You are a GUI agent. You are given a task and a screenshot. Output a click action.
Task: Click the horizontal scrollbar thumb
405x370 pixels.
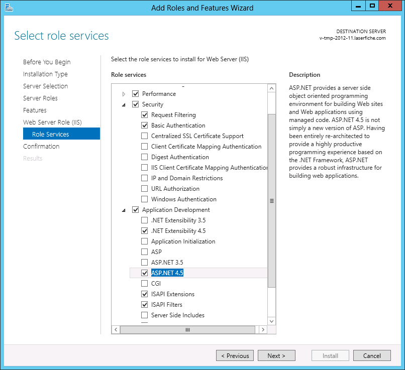click(x=187, y=330)
